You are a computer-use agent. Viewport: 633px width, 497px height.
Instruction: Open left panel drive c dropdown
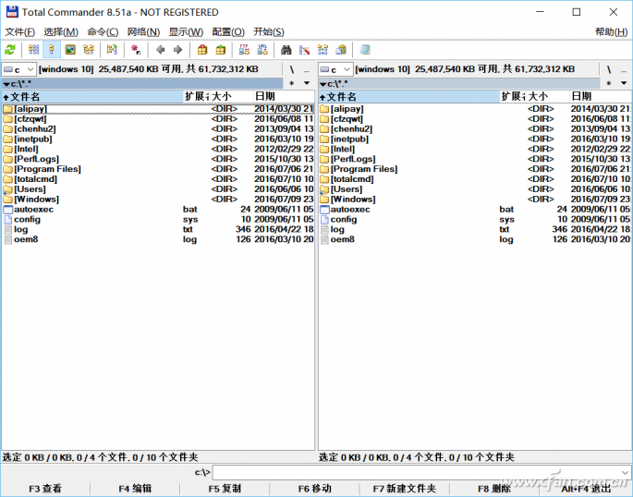[19, 70]
